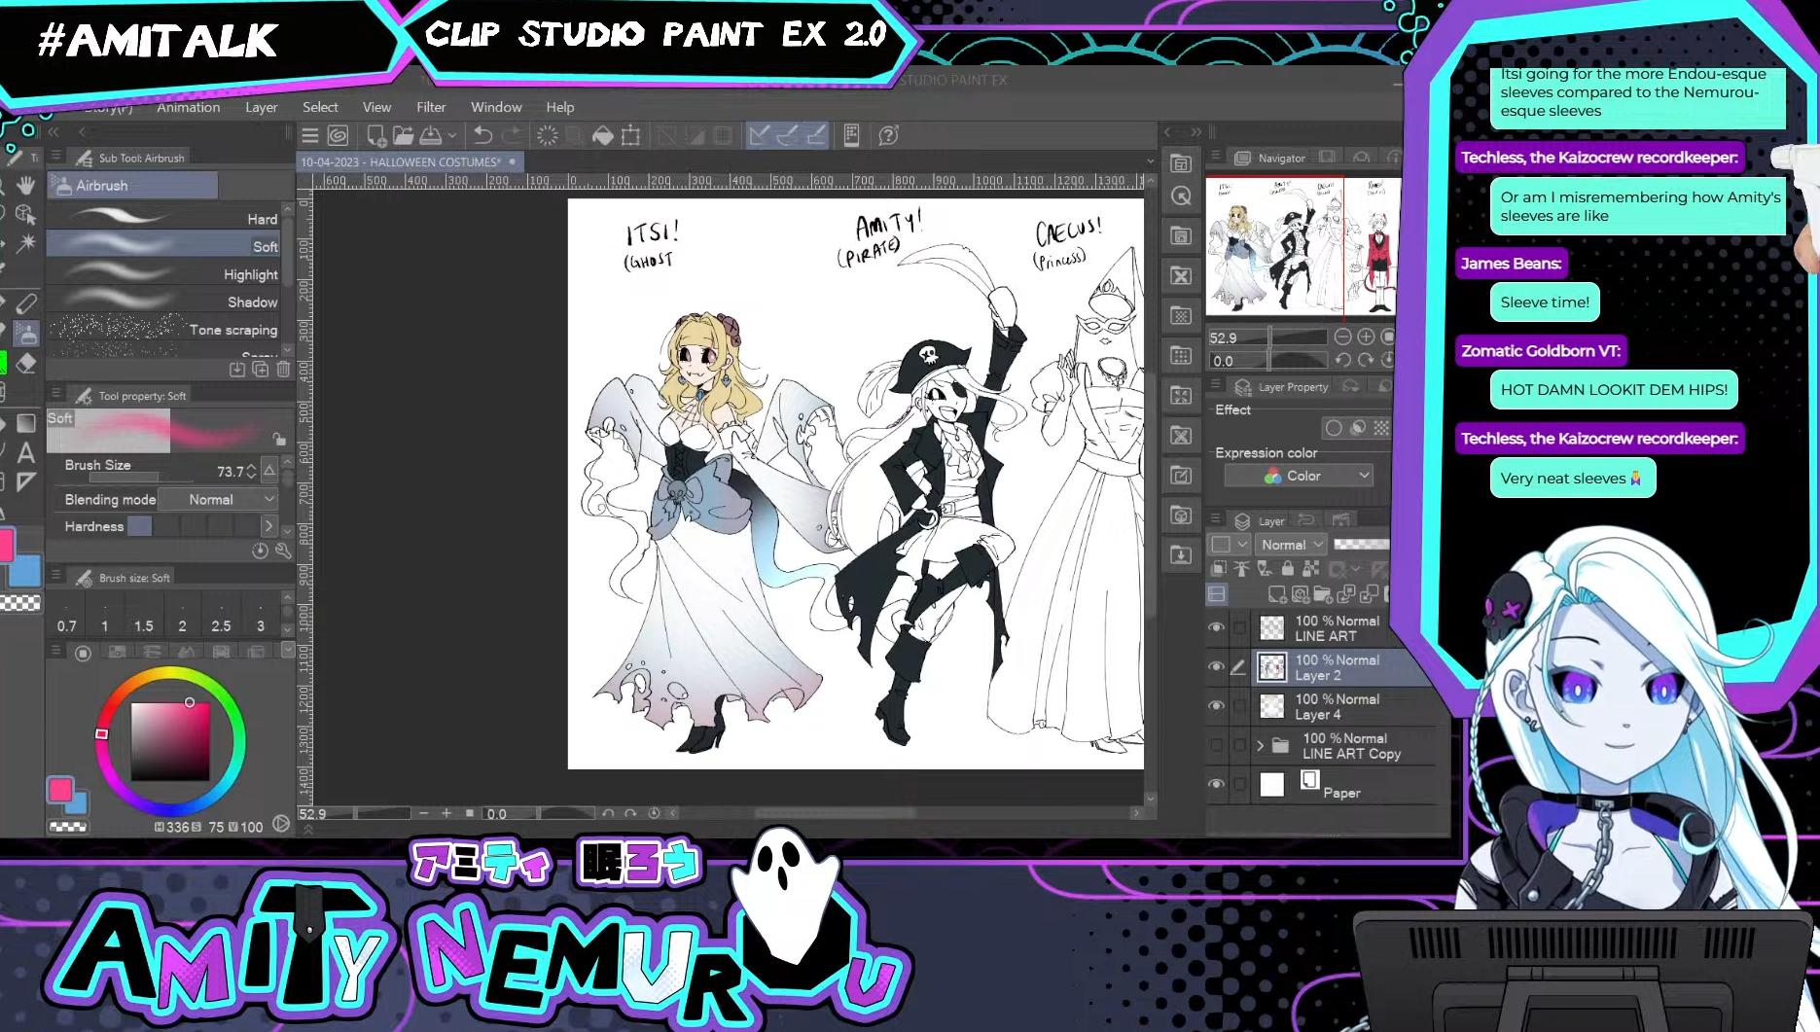This screenshot has height=1032, width=1820.
Task: Hide Layer 4 visibility eye
Action: coord(1216,705)
